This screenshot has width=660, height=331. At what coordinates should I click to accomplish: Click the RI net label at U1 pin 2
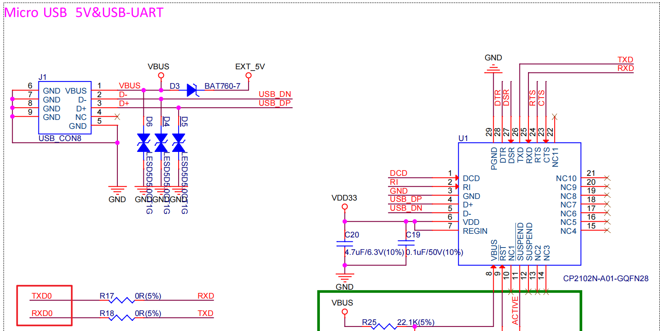pos(394,182)
